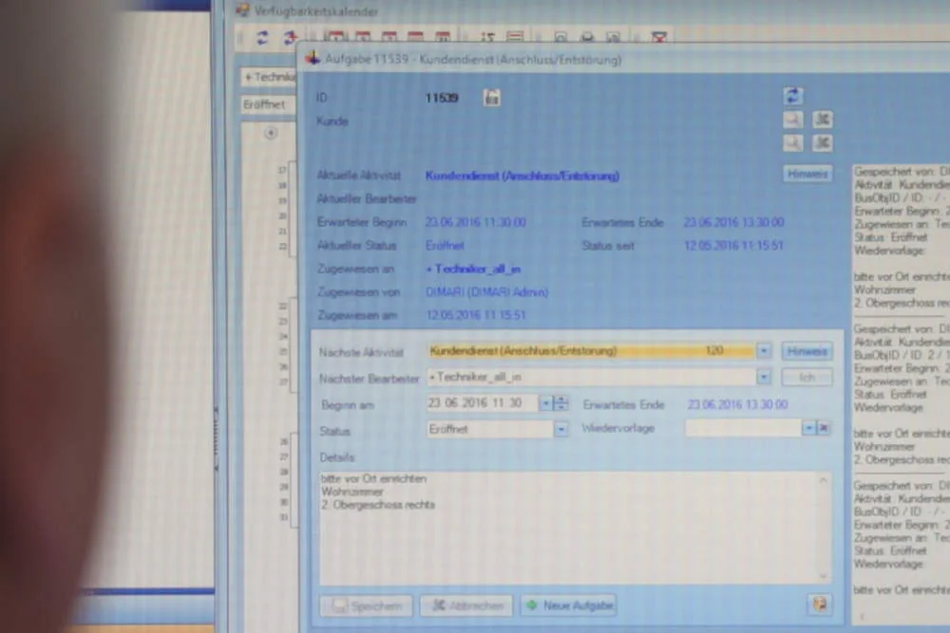Image resolution: width=950 pixels, height=633 pixels.
Task: Click the blue refresh arrows in calendar toolbar
Action: coord(262,38)
